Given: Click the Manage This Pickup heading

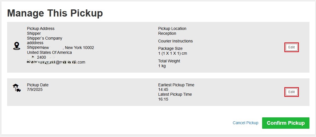Looking at the screenshot, I should click(55, 13).
